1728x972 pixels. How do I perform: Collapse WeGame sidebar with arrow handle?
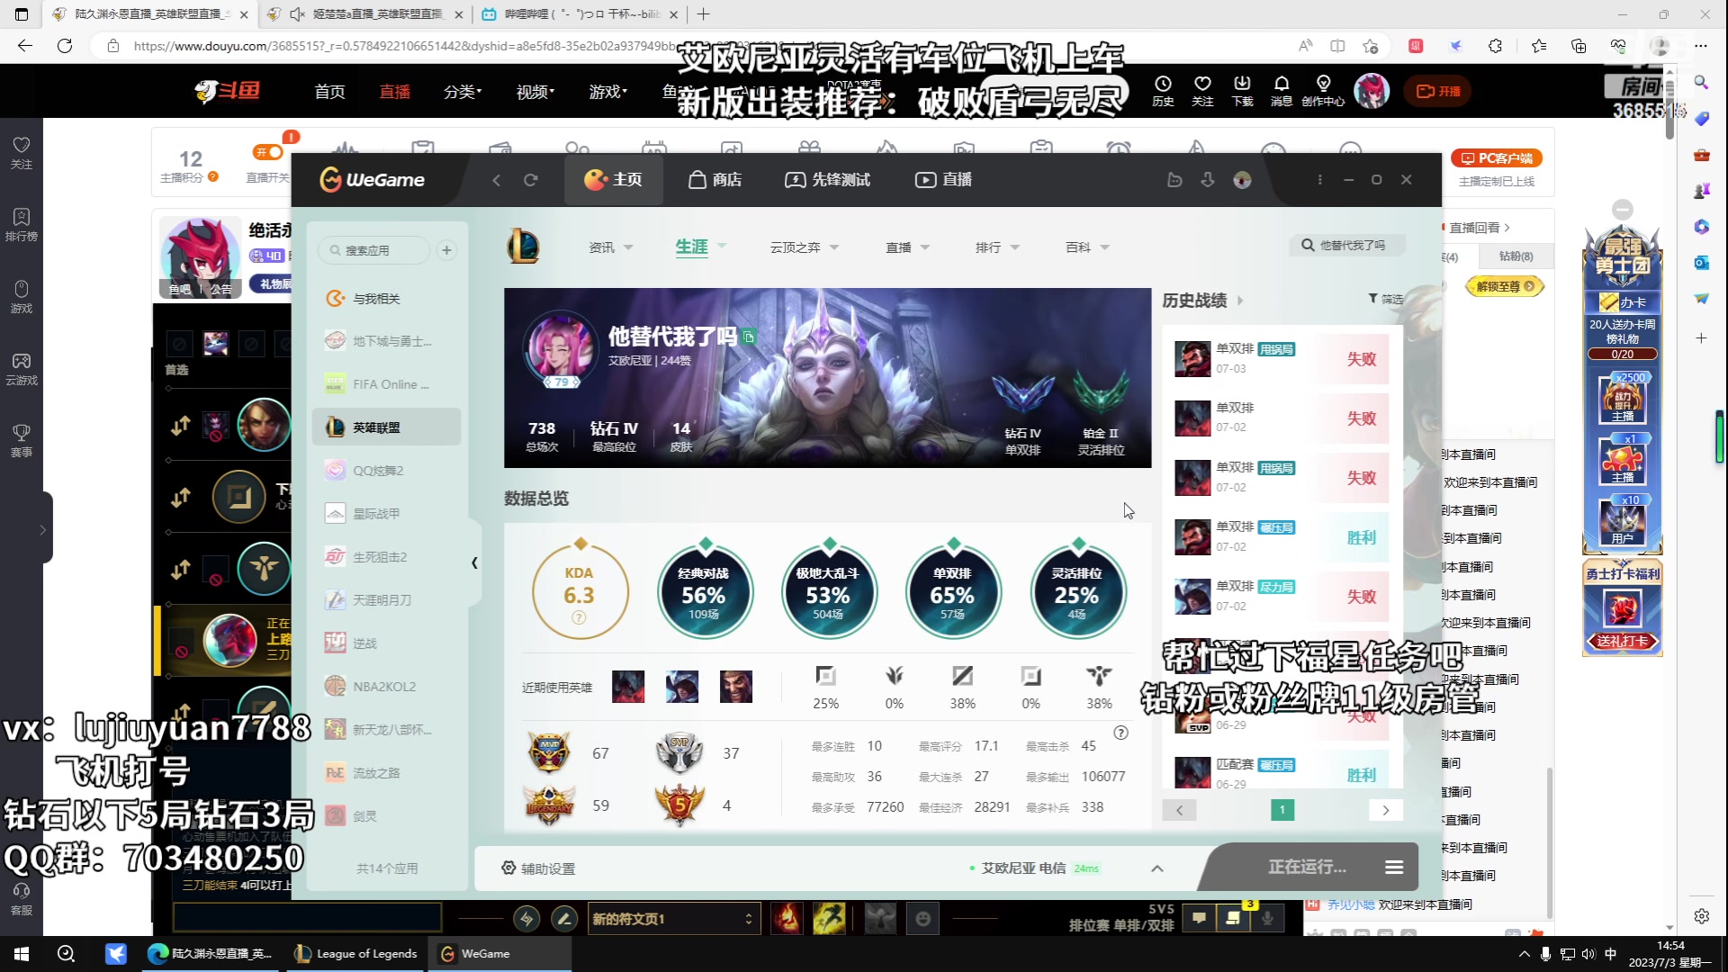[x=474, y=562]
